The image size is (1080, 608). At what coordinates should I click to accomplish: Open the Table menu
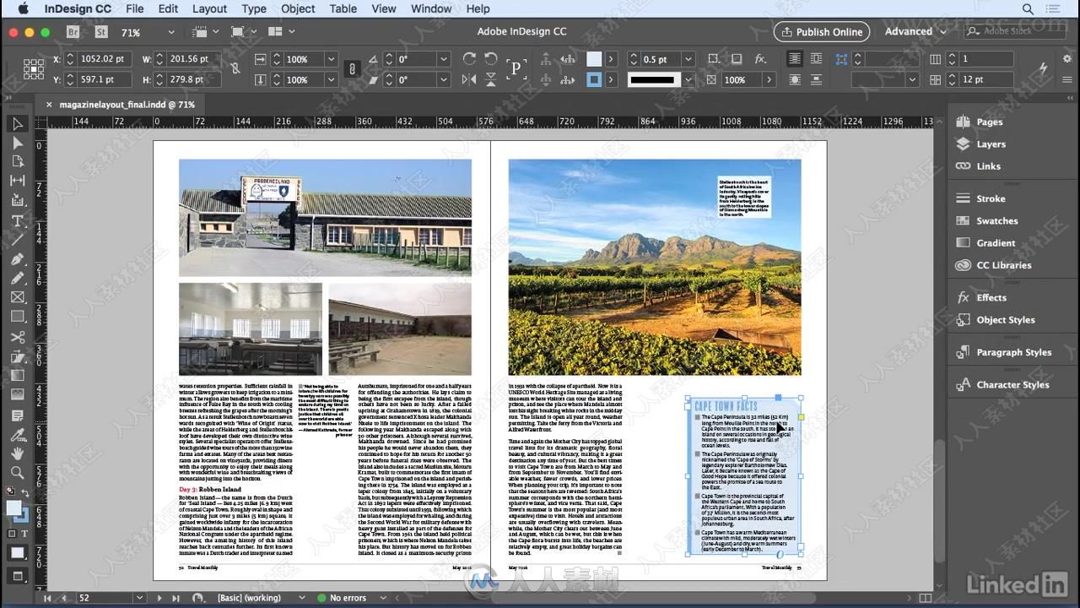(343, 8)
